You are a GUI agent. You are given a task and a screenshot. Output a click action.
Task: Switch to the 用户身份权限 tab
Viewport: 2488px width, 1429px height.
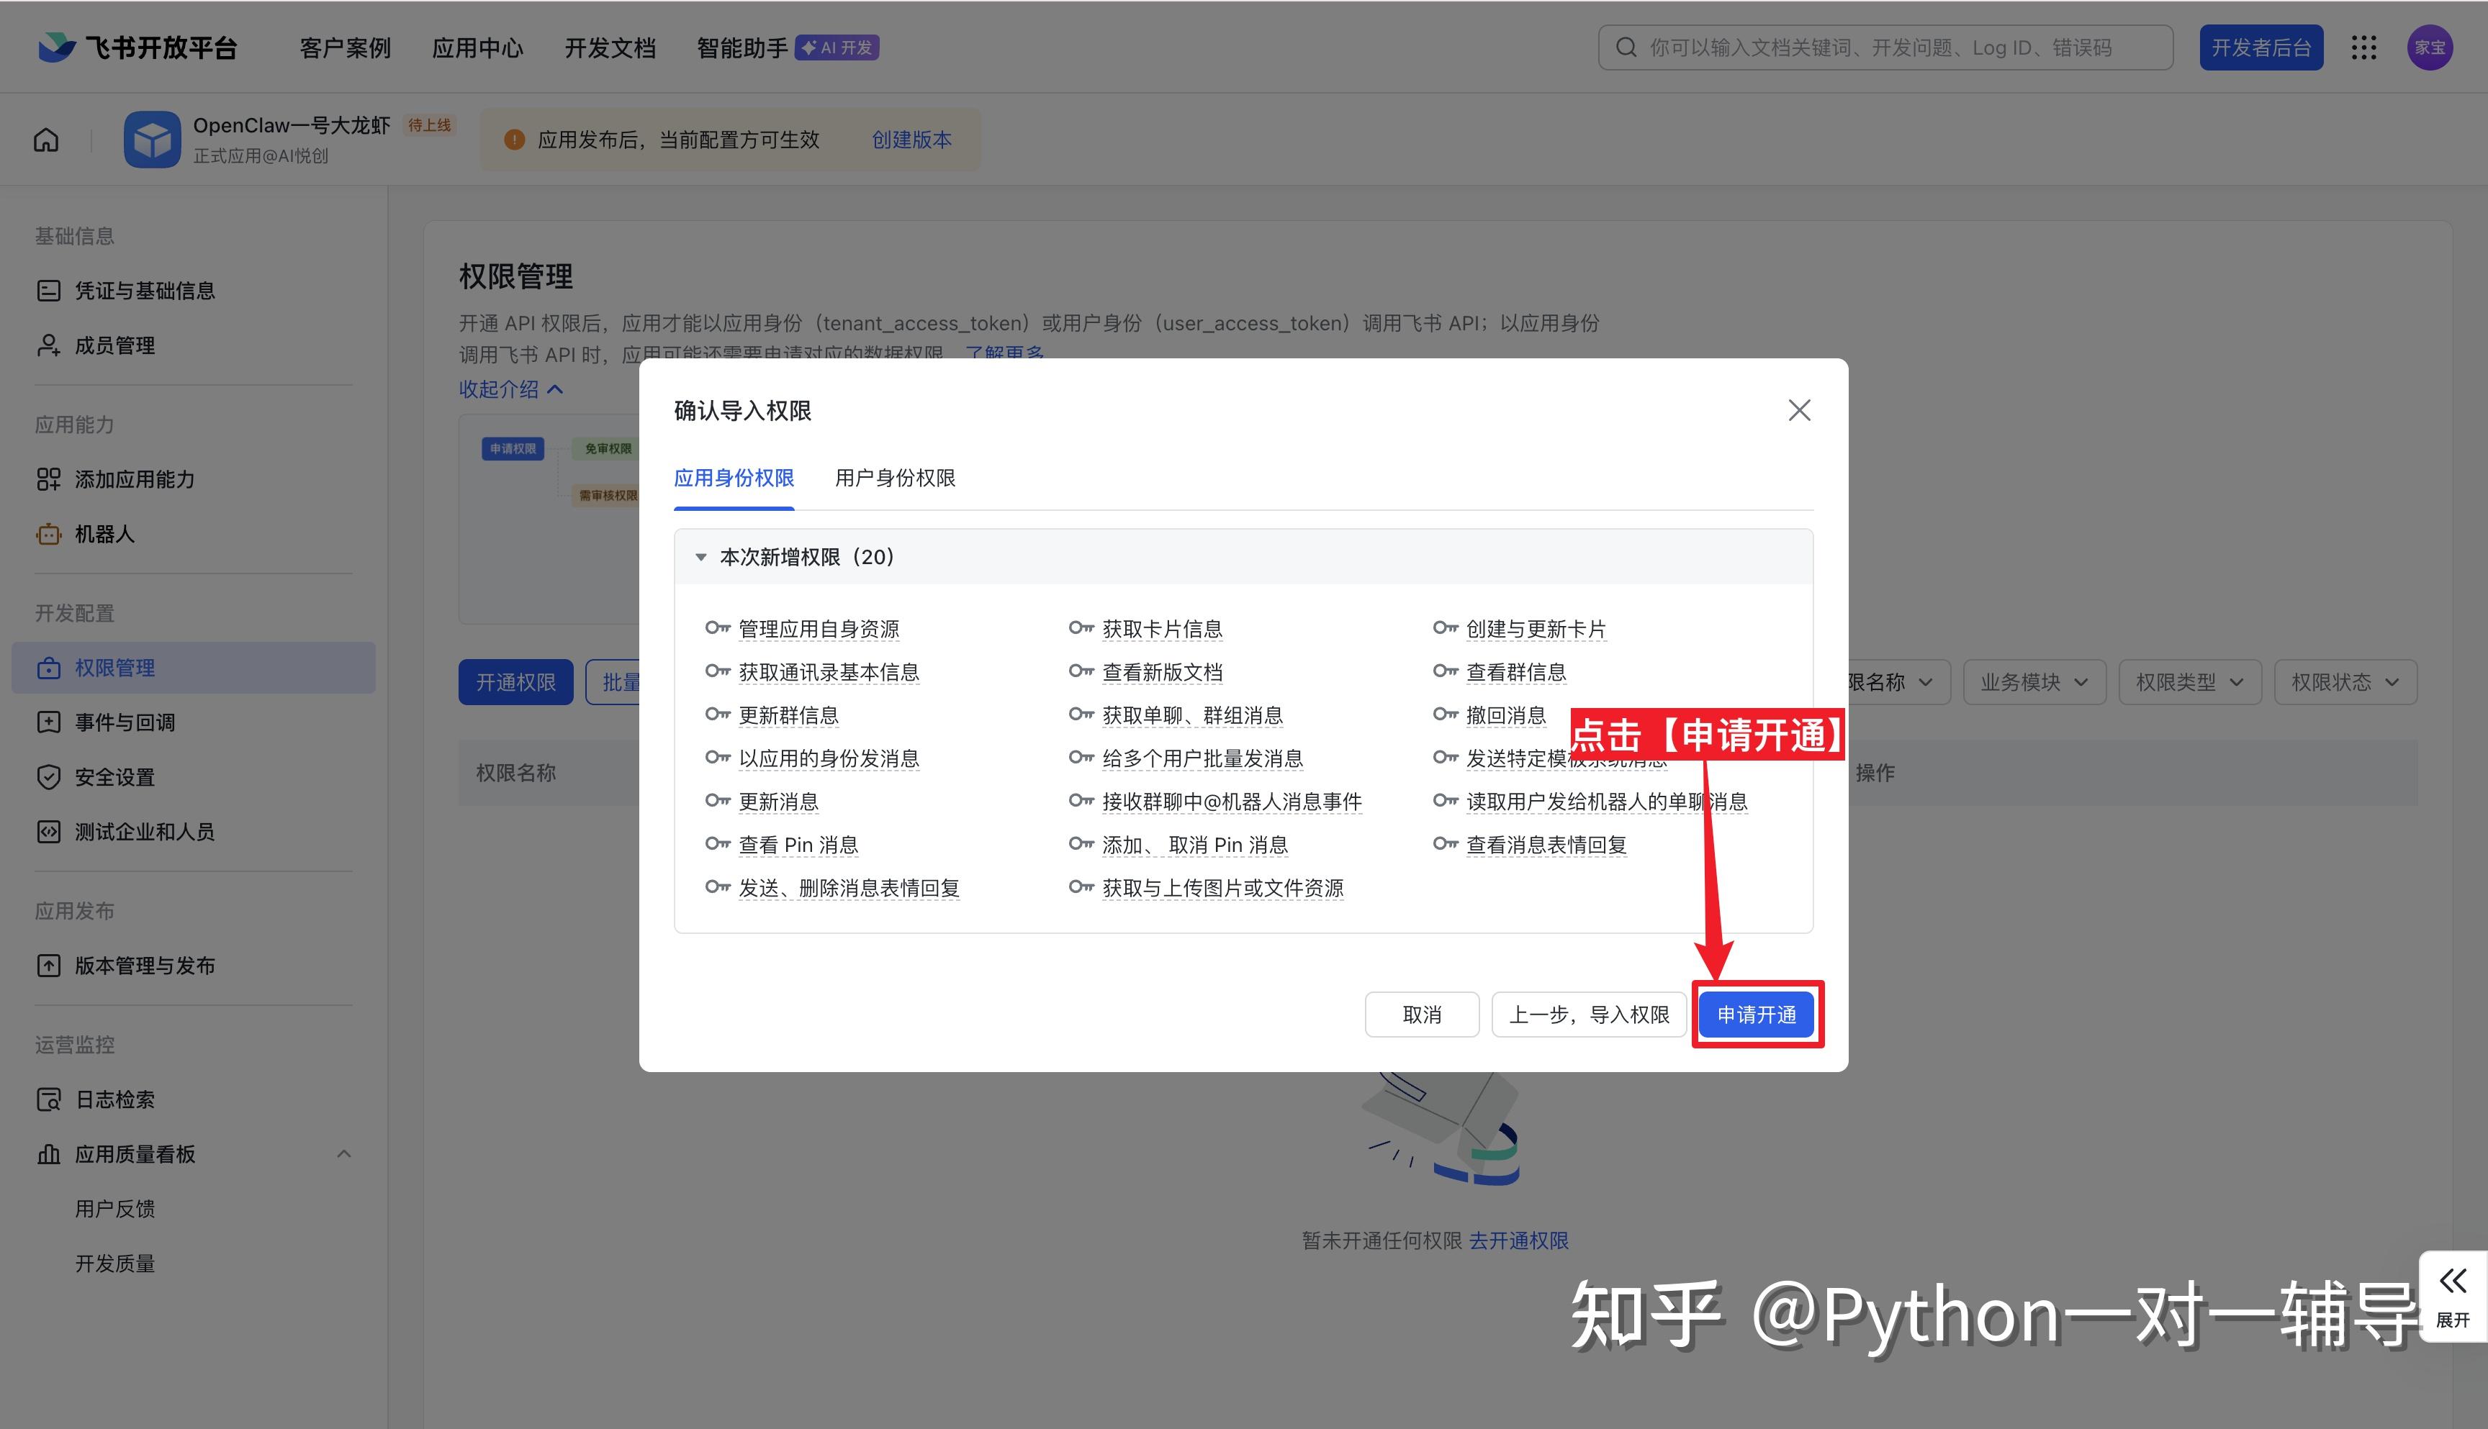click(894, 478)
